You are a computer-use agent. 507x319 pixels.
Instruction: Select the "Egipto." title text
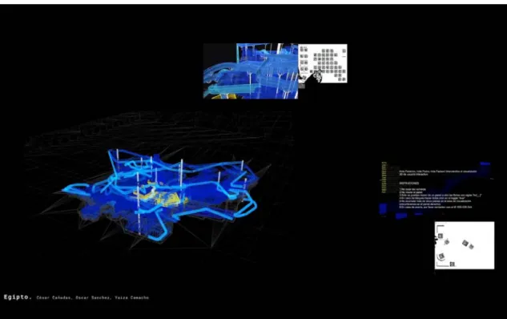tap(18, 297)
